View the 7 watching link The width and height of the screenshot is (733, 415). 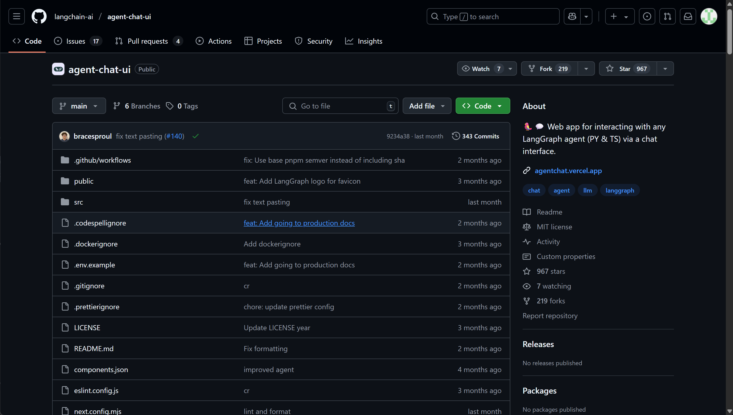click(x=547, y=286)
